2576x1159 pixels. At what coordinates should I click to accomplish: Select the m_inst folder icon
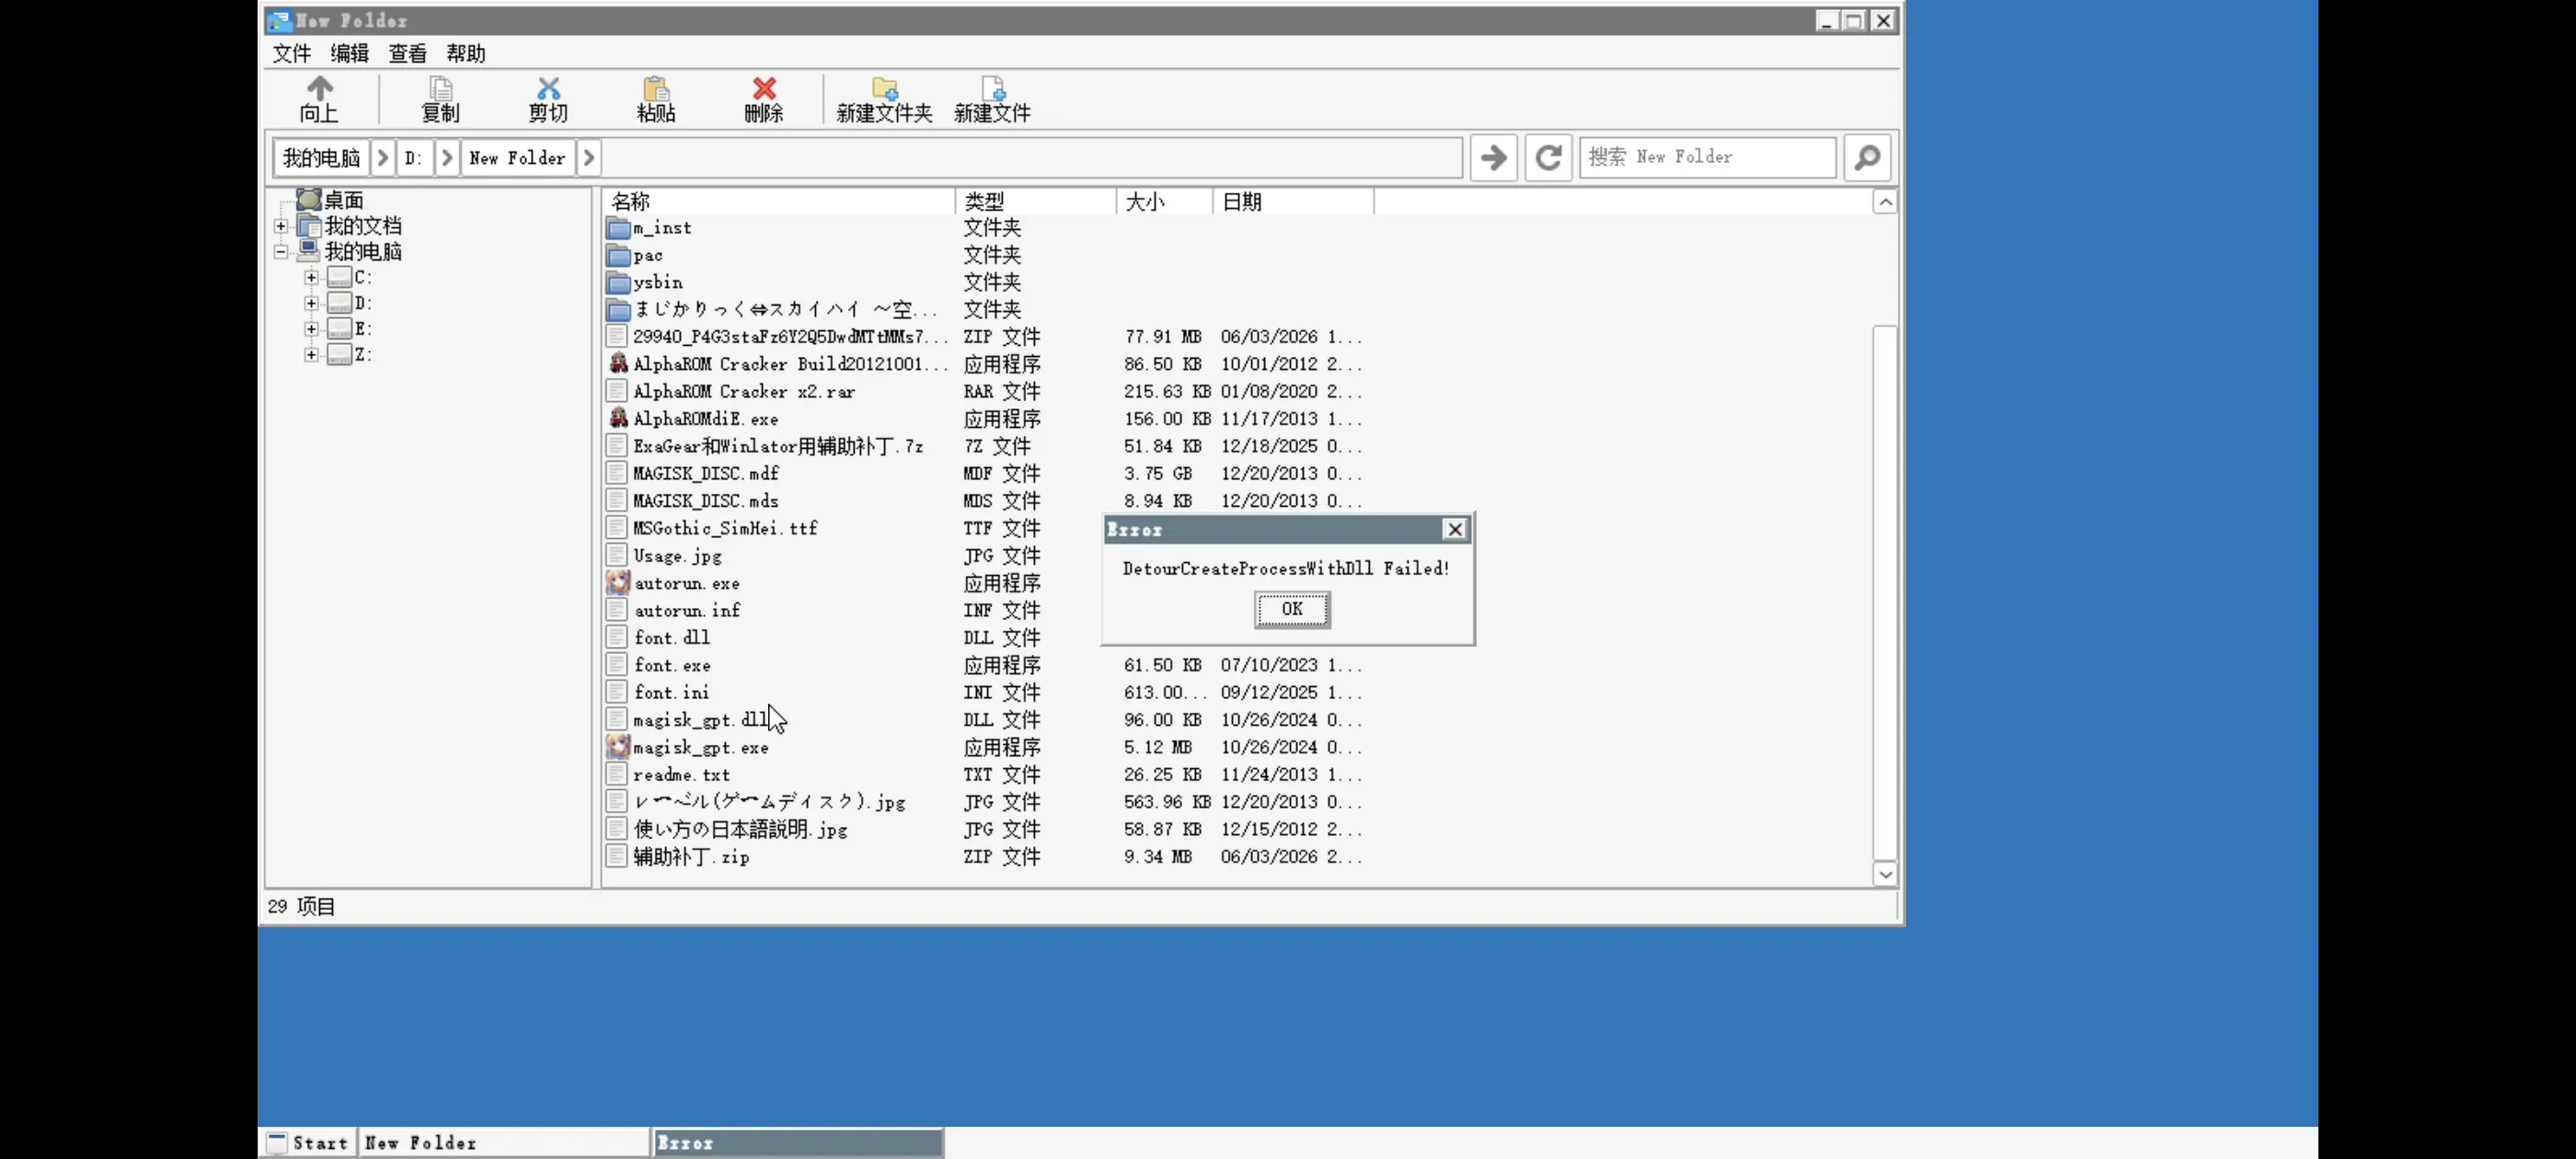[x=619, y=228]
